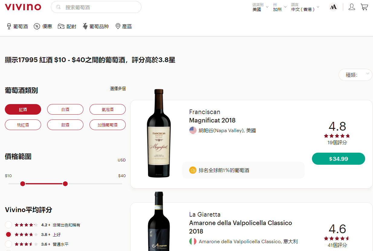Click the gold star badge for top 1% ranking

point(193,170)
